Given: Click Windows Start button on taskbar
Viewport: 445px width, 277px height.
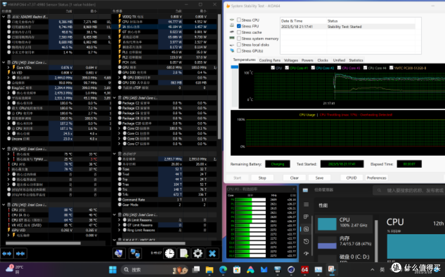Looking at the screenshot, I should (112, 270).
